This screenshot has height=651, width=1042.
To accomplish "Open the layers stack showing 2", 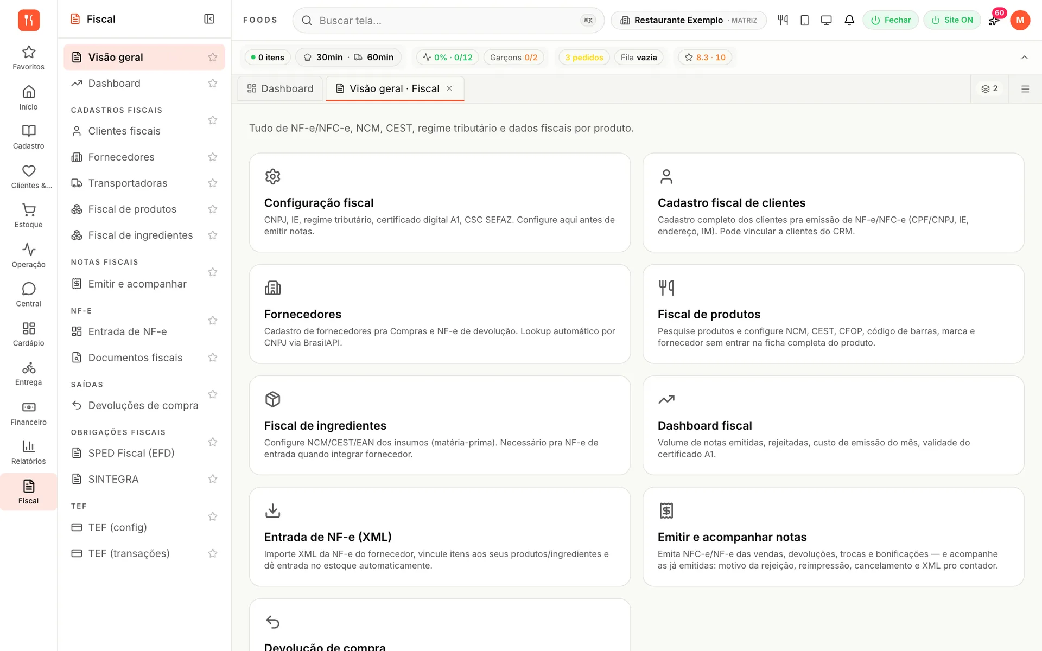I will [x=989, y=88].
